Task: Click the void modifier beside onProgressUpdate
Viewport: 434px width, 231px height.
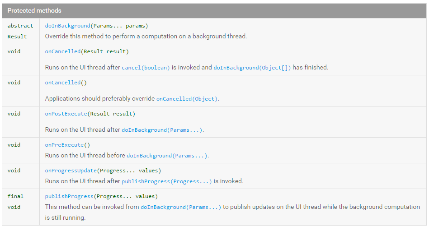Action: coord(14,171)
